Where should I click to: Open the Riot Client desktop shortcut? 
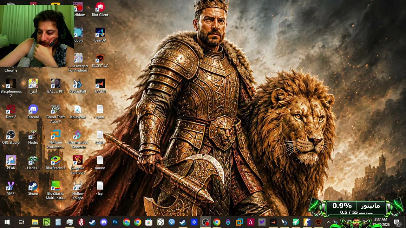100,9
